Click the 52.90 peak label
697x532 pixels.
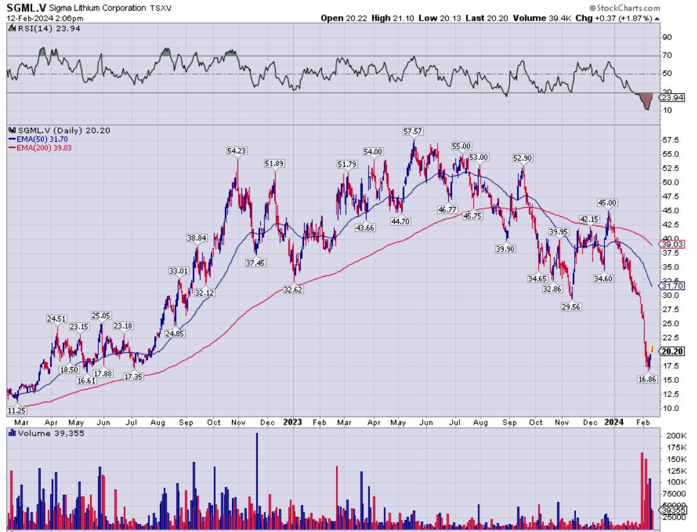(522, 158)
